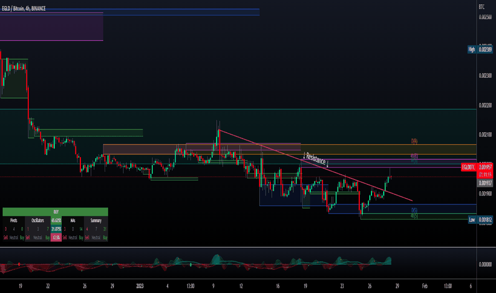
Task: Click the Buy label under MAs
Action: click(x=81, y=238)
